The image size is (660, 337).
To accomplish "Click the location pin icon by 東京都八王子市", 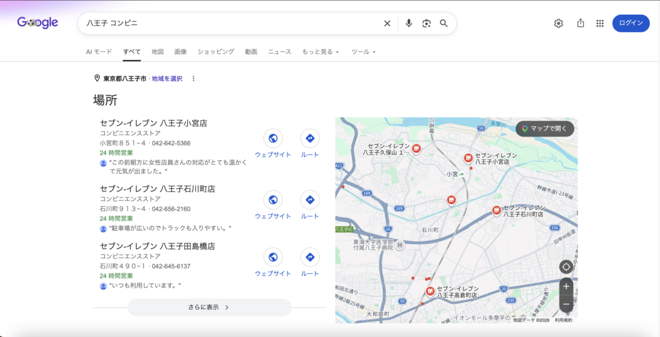I will coord(97,78).
